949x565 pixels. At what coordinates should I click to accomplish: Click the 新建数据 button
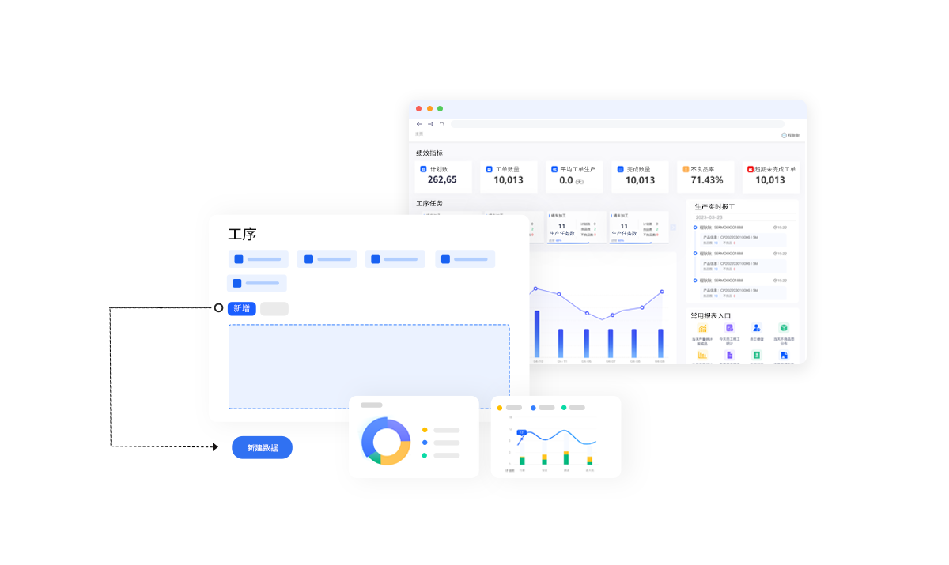[x=262, y=447]
